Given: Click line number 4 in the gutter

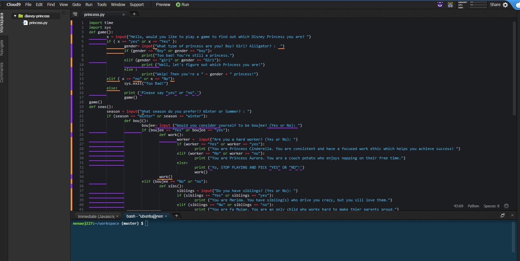Looking at the screenshot, I should (82, 37).
